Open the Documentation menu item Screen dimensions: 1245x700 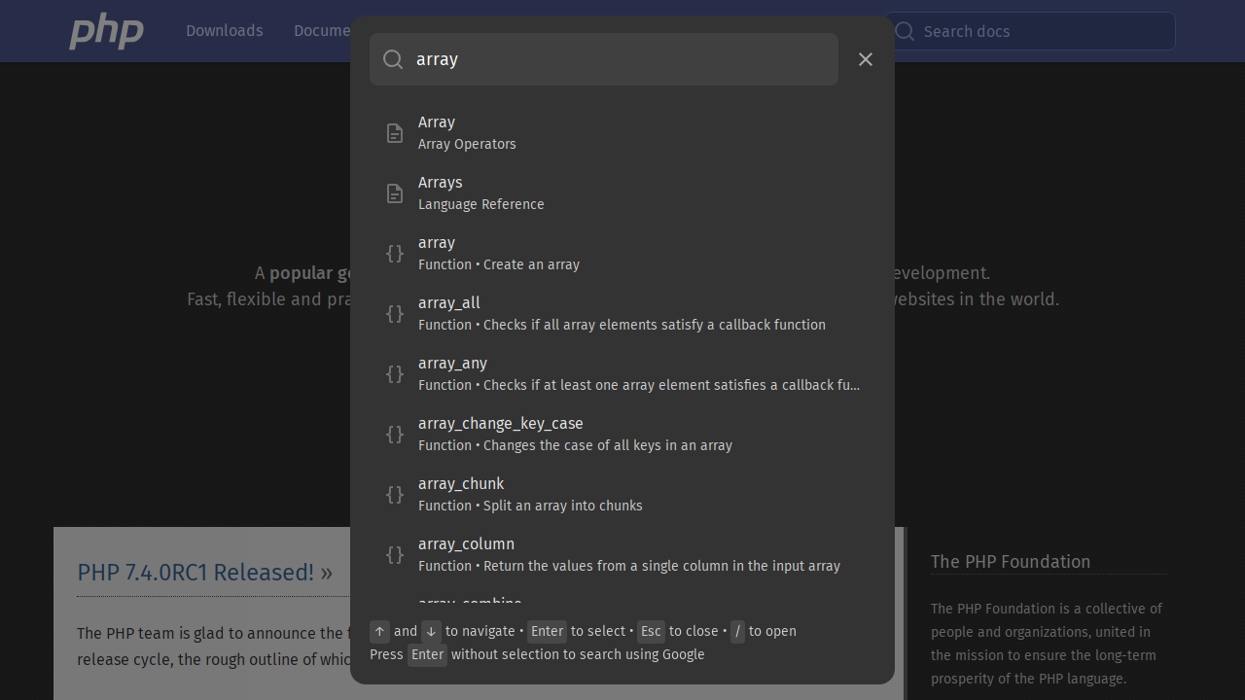pos(322,31)
